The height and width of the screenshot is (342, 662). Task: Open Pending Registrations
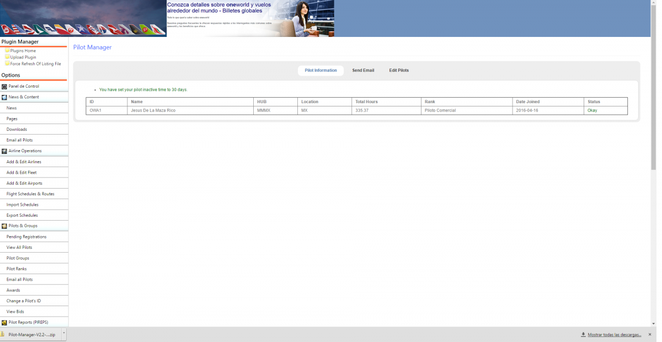[x=34, y=237]
